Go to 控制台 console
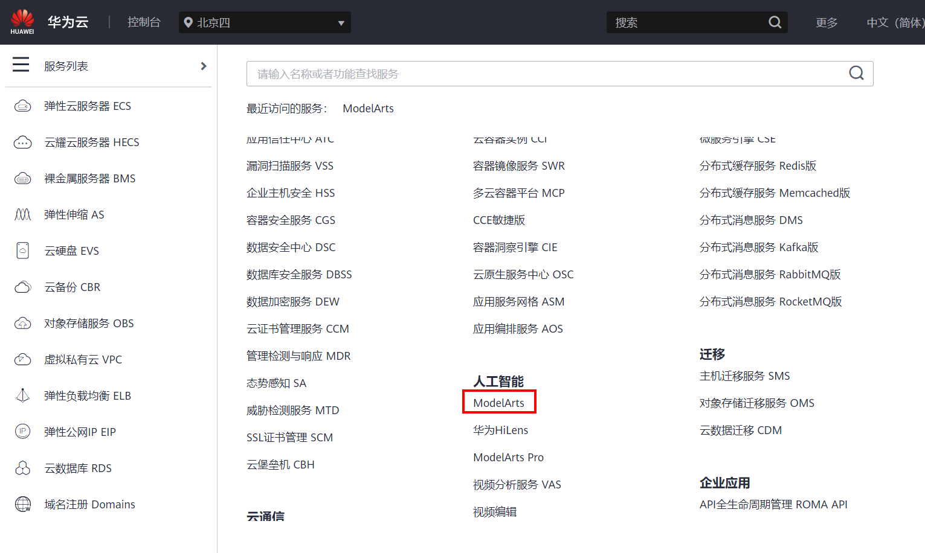Image resolution: width=925 pixels, height=553 pixels. pos(144,22)
